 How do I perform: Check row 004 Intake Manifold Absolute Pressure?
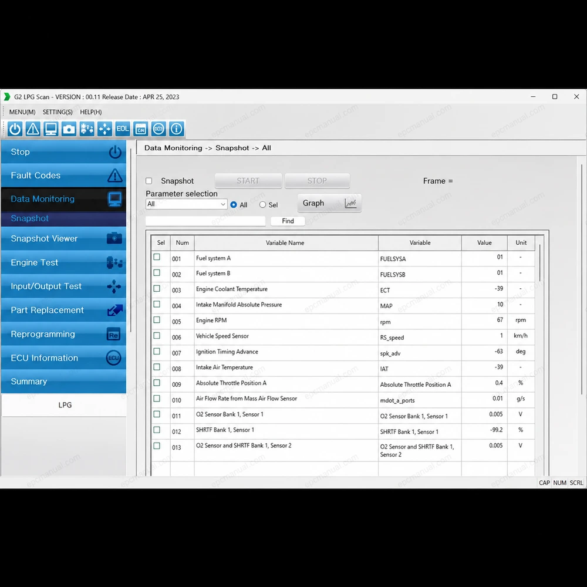point(157,304)
